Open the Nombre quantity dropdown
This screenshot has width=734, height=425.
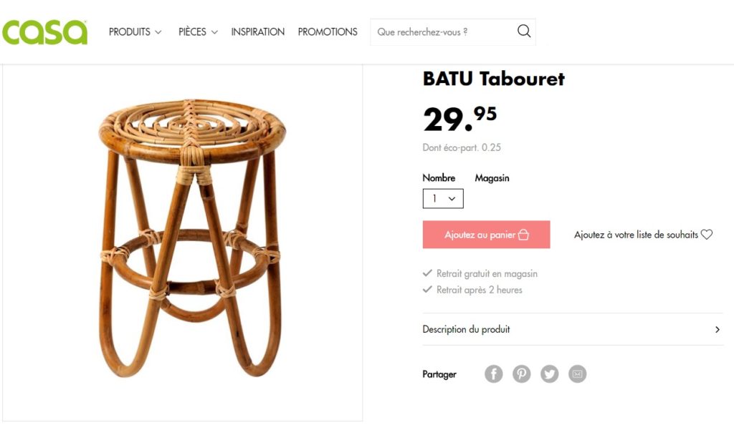pos(443,198)
